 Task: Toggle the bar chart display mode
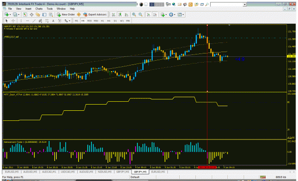113,14
